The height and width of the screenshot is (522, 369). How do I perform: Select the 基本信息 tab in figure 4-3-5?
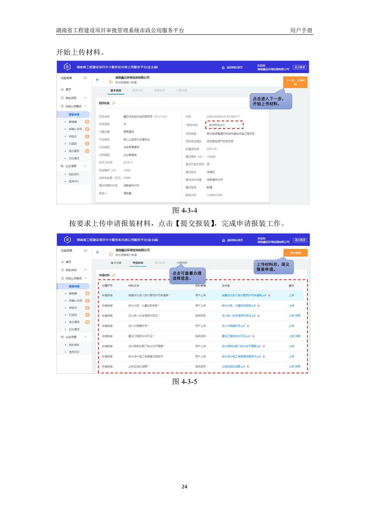[116, 263]
